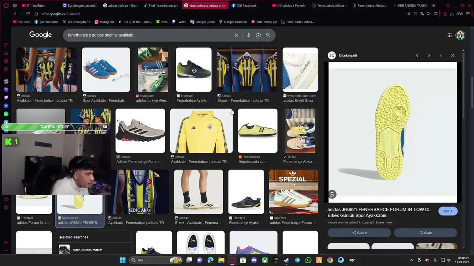Screen dimensions: 474x266
Task: Open ChatGPT in the Opera sidebar
Action: (x=6, y=81)
